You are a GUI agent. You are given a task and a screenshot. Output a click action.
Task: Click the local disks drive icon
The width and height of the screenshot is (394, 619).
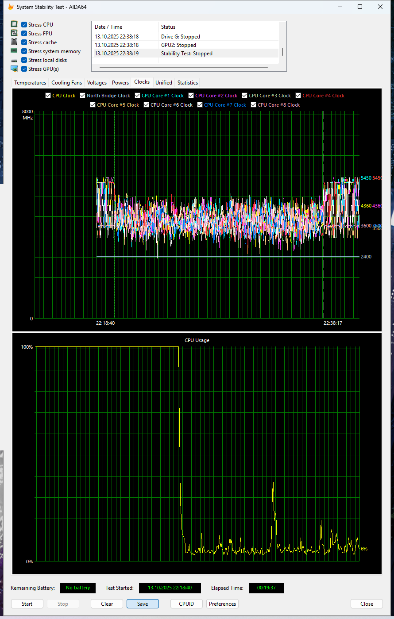pyautogui.click(x=14, y=59)
